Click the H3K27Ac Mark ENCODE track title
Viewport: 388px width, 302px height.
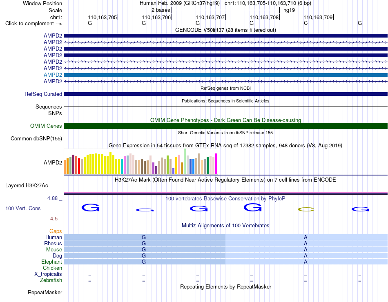click(225, 180)
